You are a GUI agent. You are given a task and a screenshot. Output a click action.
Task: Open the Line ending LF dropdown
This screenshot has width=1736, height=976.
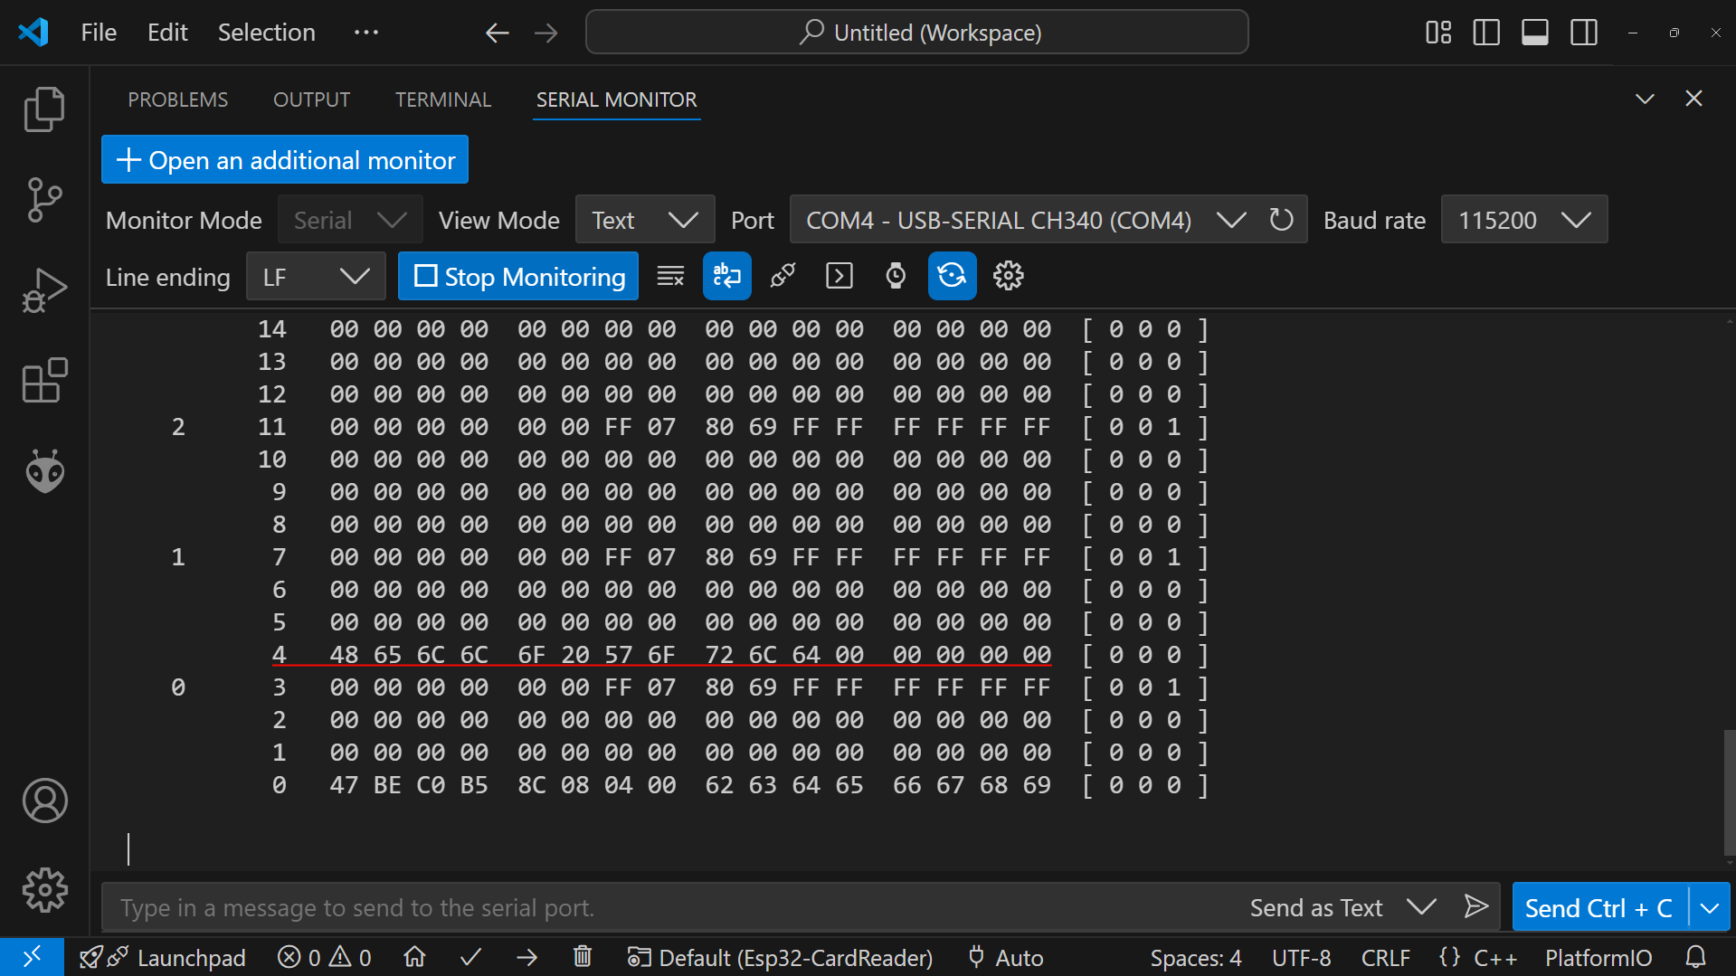coord(316,277)
